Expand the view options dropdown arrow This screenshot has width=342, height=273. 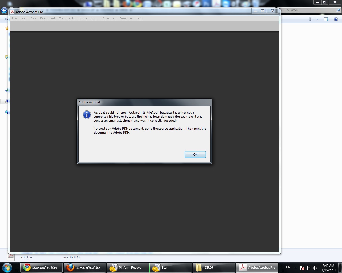pos(317,19)
